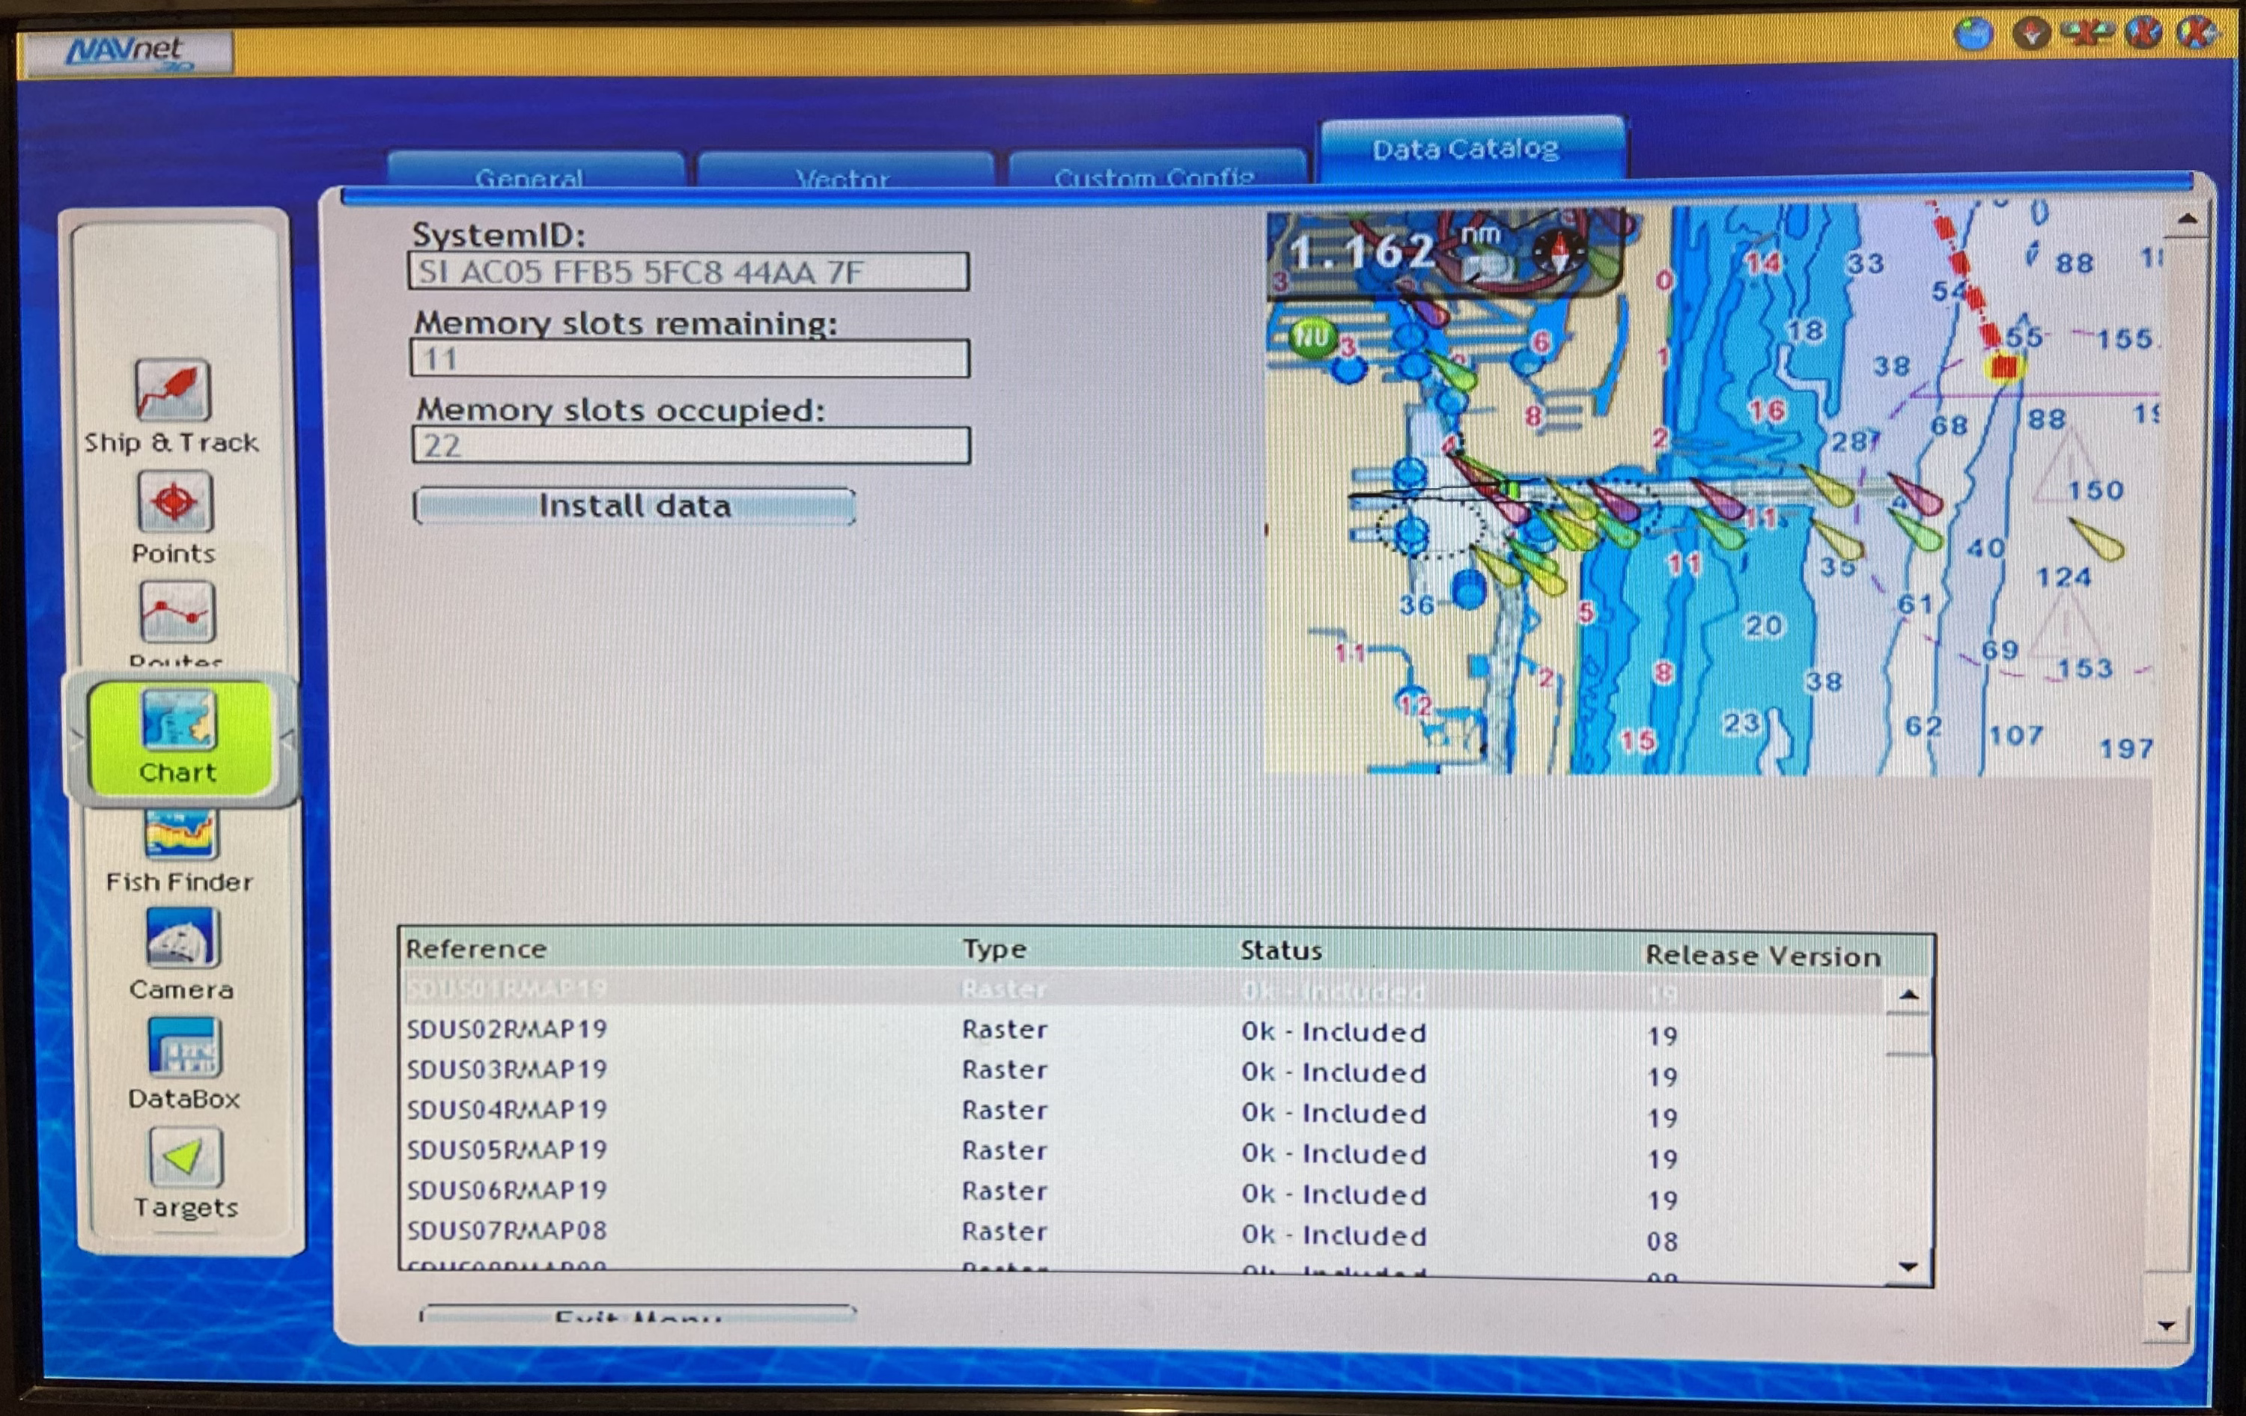The height and width of the screenshot is (1416, 2246).
Task: Open the Routes sidebar icon
Action: tap(177, 614)
